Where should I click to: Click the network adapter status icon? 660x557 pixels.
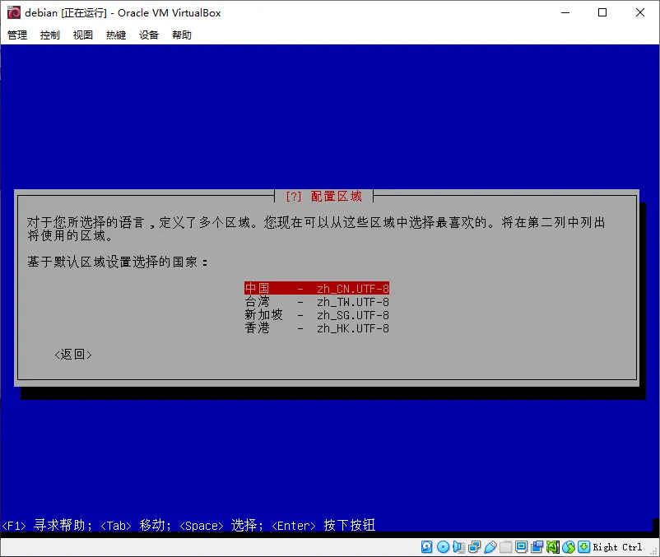coord(474,547)
